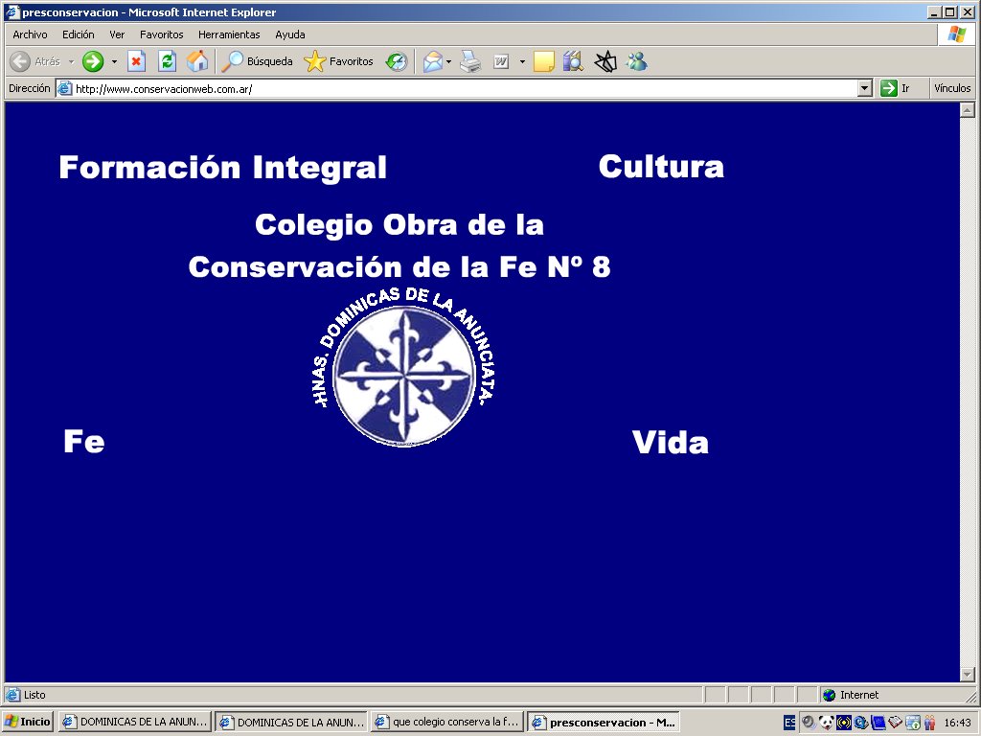Open the Búsqueda search pane

click(257, 61)
